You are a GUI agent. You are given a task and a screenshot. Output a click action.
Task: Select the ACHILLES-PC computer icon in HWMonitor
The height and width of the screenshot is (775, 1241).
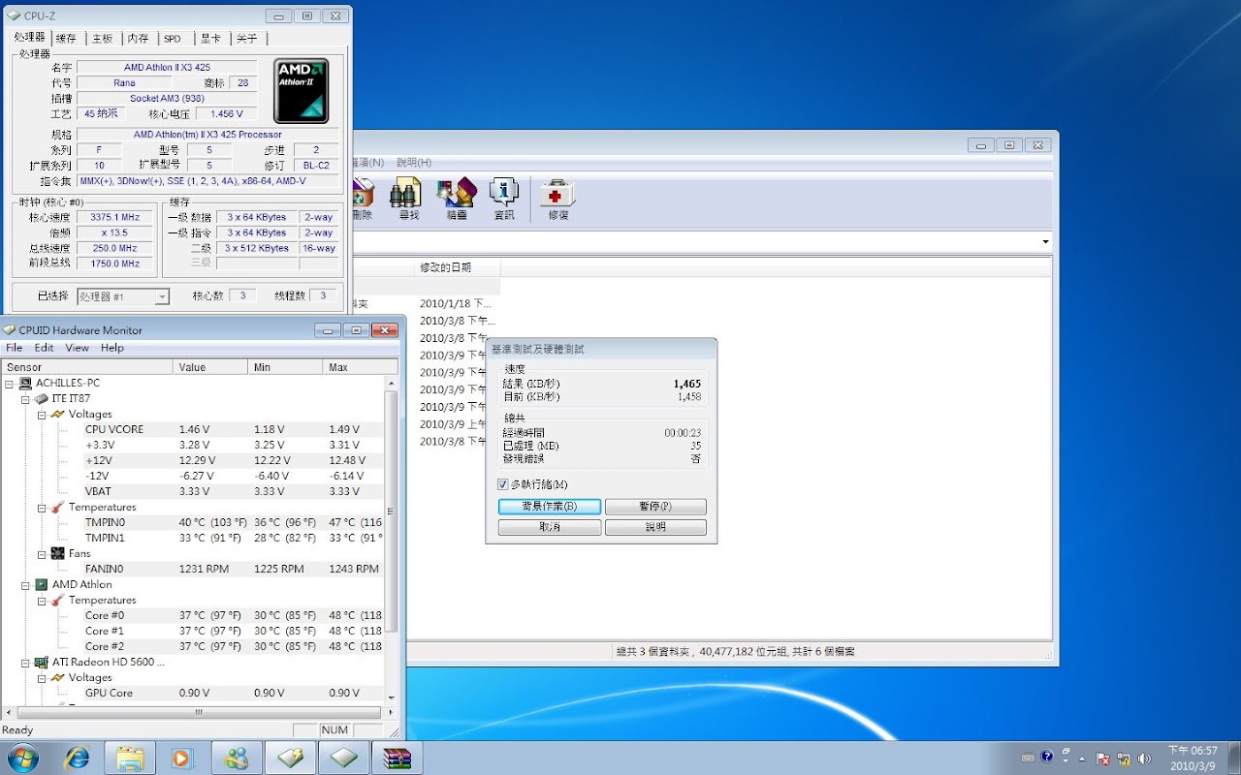pos(25,384)
